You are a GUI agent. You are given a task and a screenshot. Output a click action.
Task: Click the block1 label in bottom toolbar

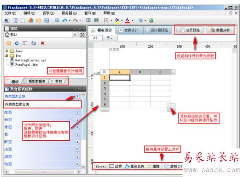100,167
